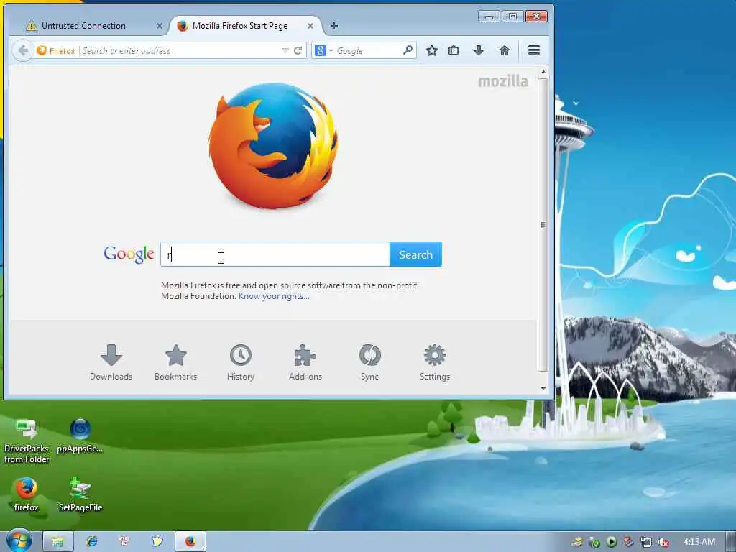Screen dimensions: 736x552
Task: Close the Untrusted Connection tab
Action: (x=159, y=26)
